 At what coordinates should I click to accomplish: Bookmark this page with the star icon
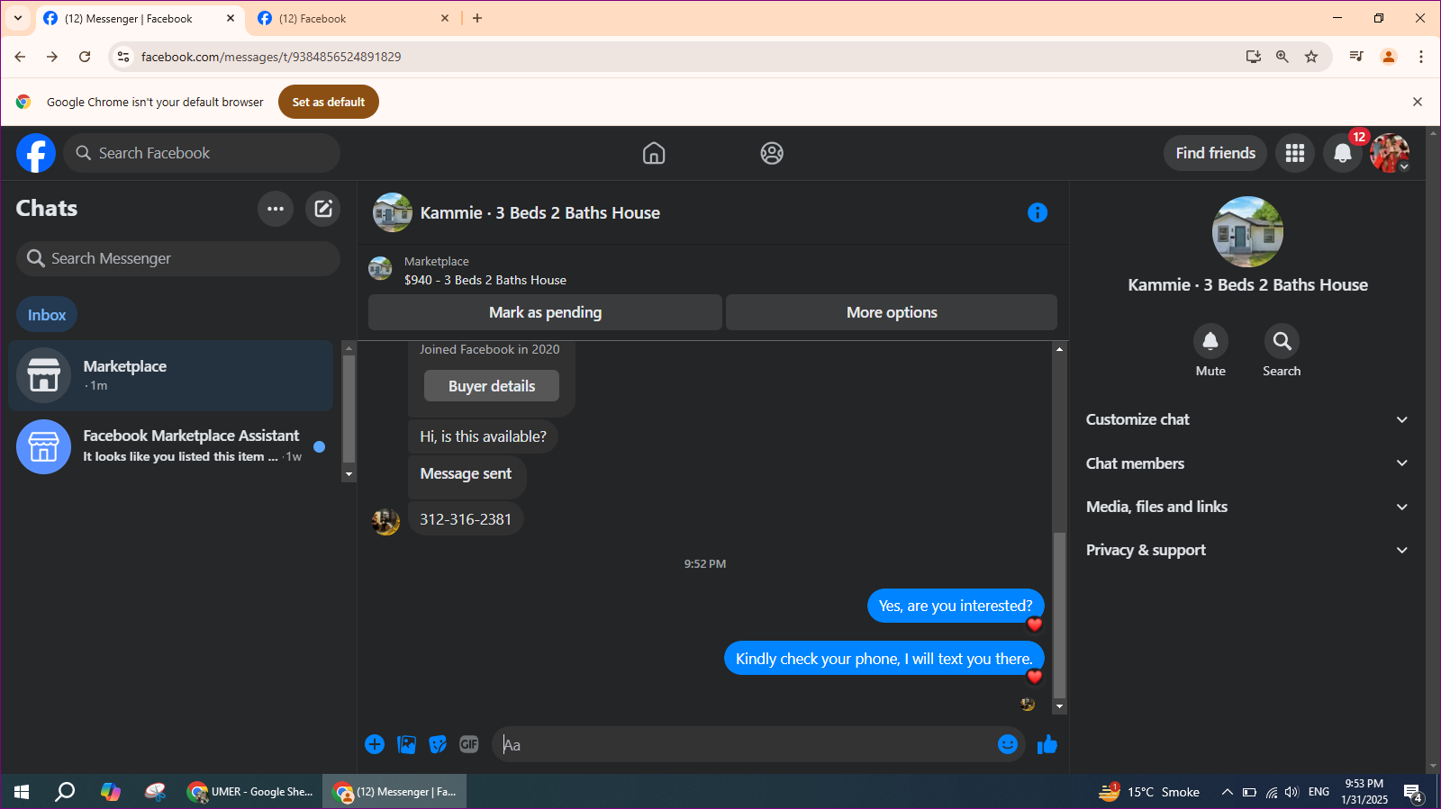1311,57
